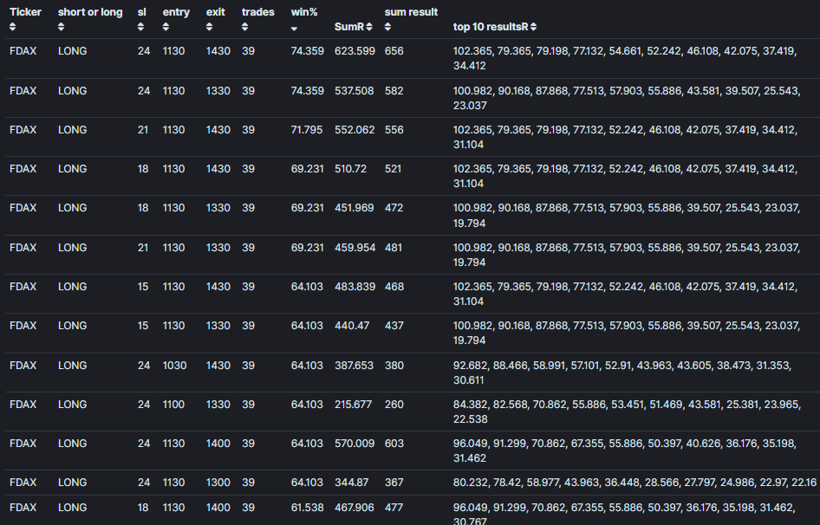Select entry value 1030
Image resolution: width=820 pixels, height=525 pixels.
(174, 366)
